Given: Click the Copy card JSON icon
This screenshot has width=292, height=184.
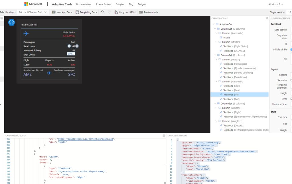Looking at the screenshot, I should 116,12.
